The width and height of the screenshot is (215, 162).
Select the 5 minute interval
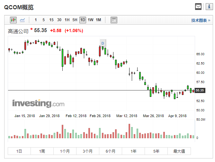tap(43, 20)
